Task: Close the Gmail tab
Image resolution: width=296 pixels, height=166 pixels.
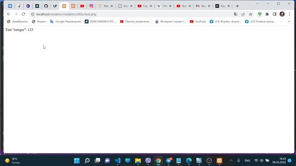Action: tap(209, 6)
